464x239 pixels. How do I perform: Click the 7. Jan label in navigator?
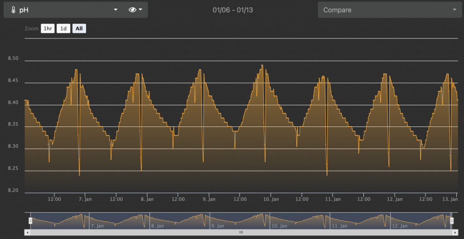(97, 225)
